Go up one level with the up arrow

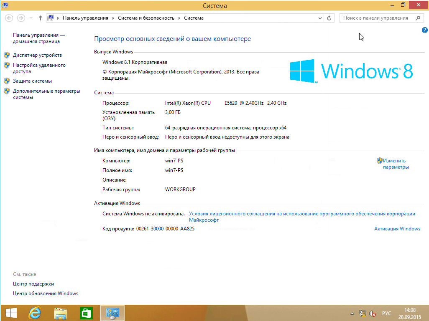coord(41,18)
